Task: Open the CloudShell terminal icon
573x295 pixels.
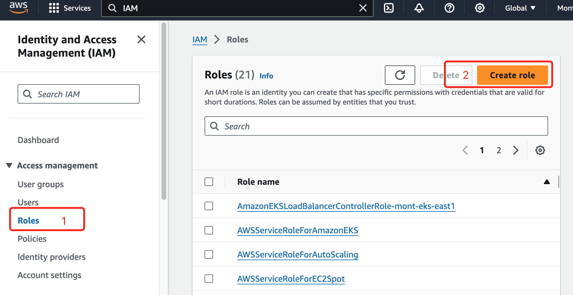Action: point(389,8)
